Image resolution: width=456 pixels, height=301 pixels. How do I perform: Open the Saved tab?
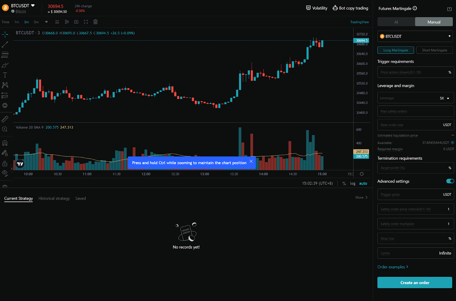[81, 198]
